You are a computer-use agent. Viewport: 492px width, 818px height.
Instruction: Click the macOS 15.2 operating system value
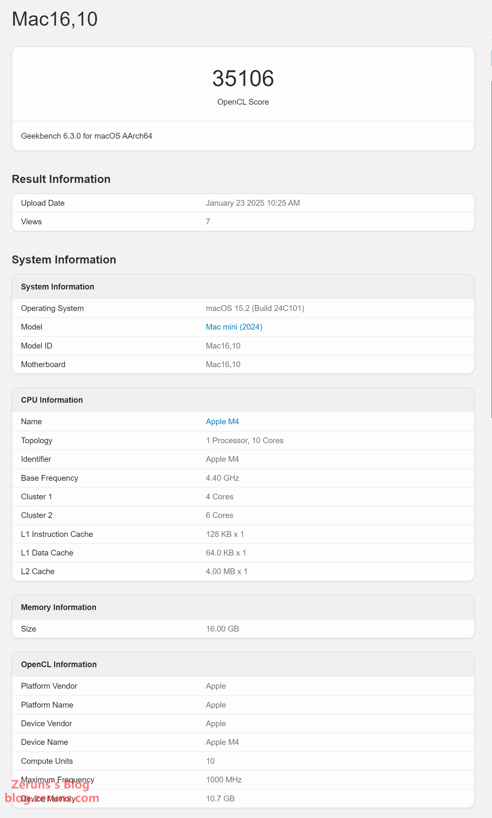pos(255,308)
